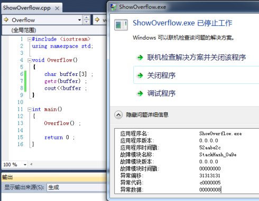The width and height of the screenshot is (259, 201).
Task: Click the (全局范围) scope label
Action: pyautogui.click(x=24, y=30)
